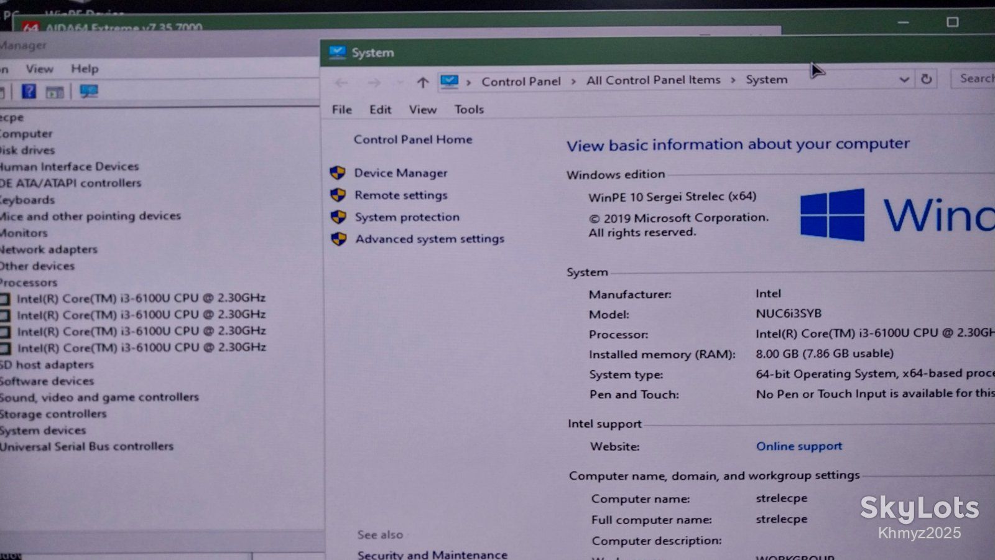The width and height of the screenshot is (995, 560).
Task: Select Sound, video and game controllers node
Action: [99, 397]
